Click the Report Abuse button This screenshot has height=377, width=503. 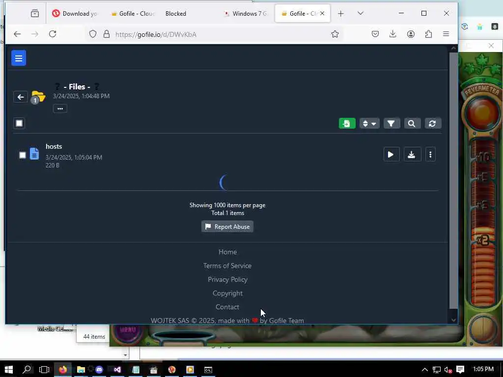227,227
